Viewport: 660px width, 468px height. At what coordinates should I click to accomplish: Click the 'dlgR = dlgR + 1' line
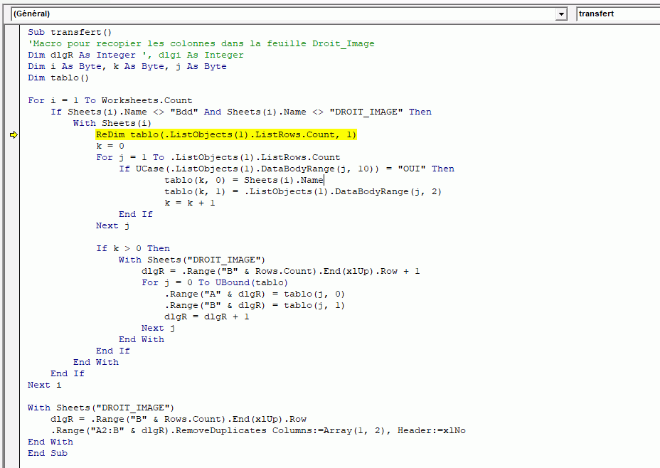[207, 317]
